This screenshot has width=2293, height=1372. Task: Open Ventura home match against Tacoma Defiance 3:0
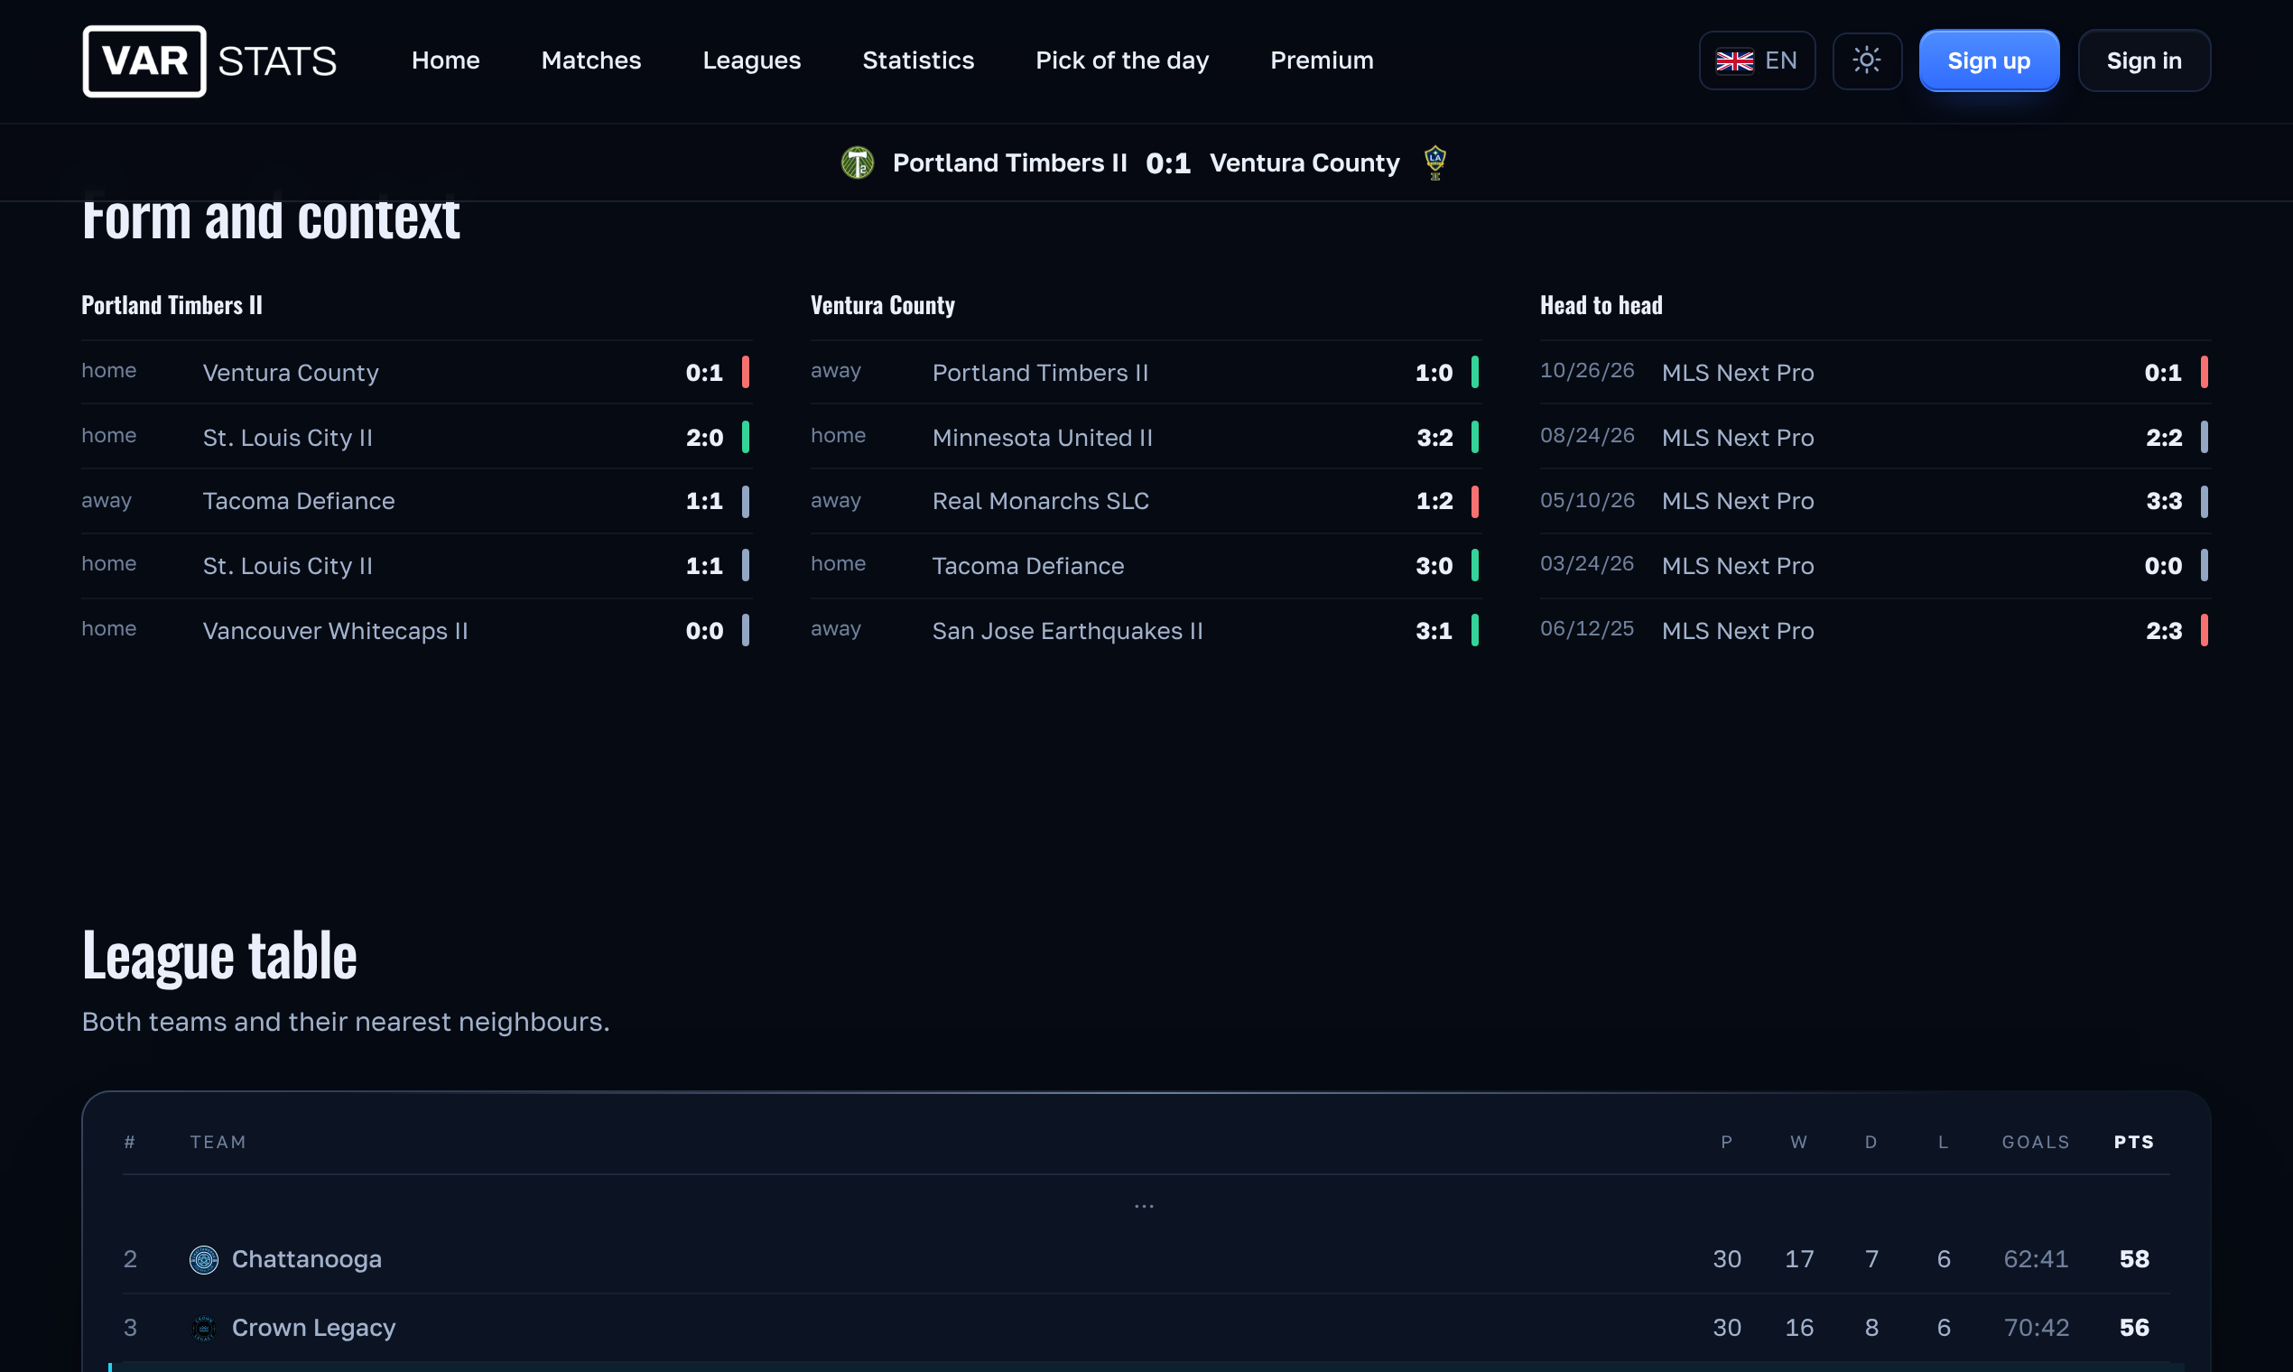pos(1146,566)
